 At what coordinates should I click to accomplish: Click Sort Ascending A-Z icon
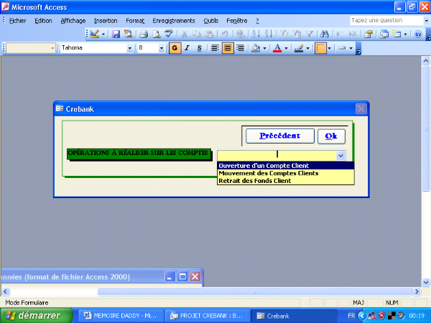coord(256,34)
